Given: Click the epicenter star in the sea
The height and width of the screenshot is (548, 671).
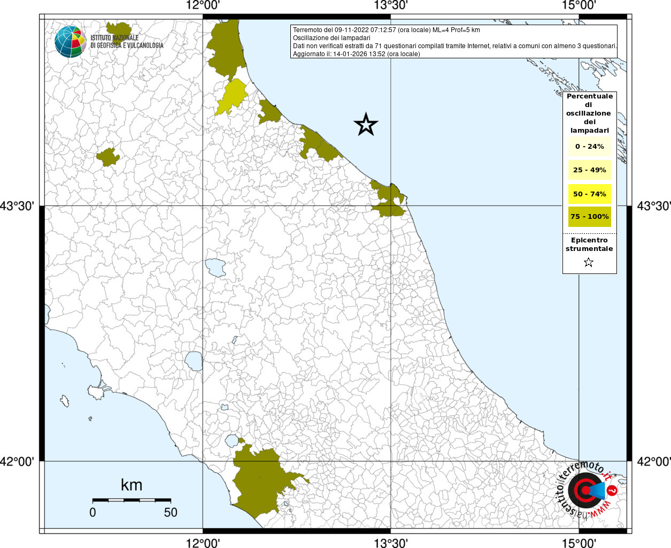Looking at the screenshot, I should click(x=366, y=124).
